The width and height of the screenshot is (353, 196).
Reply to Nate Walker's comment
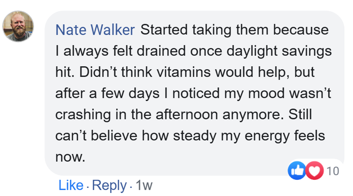pos(109,185)
